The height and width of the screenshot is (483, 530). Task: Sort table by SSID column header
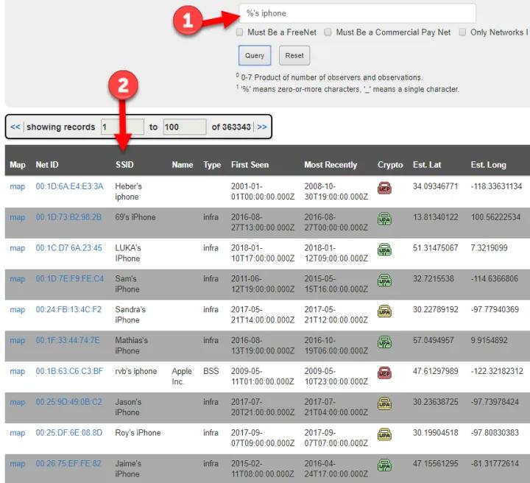coord(124,165)
